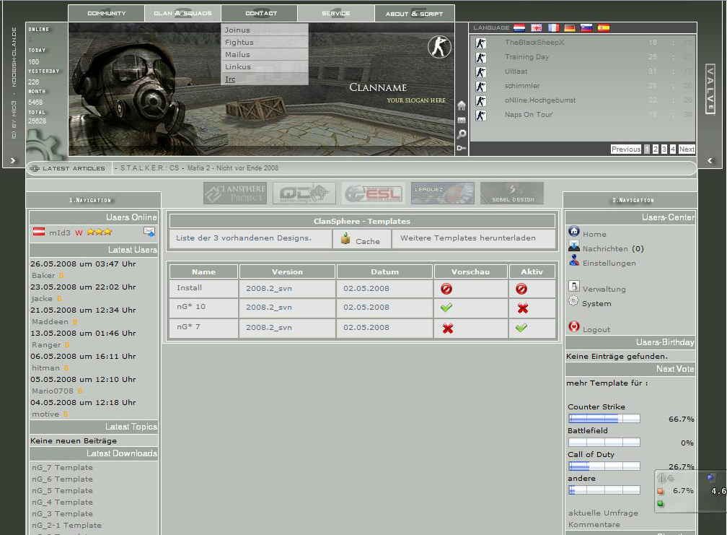Open the S.T.A.L.K.E.R.: CS article
The image size is (727, 535).
tap(149, 168)
